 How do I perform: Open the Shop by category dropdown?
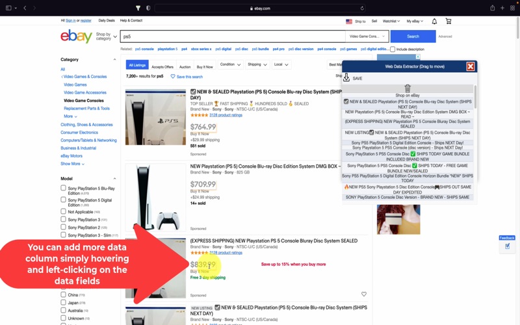[106, 36]
